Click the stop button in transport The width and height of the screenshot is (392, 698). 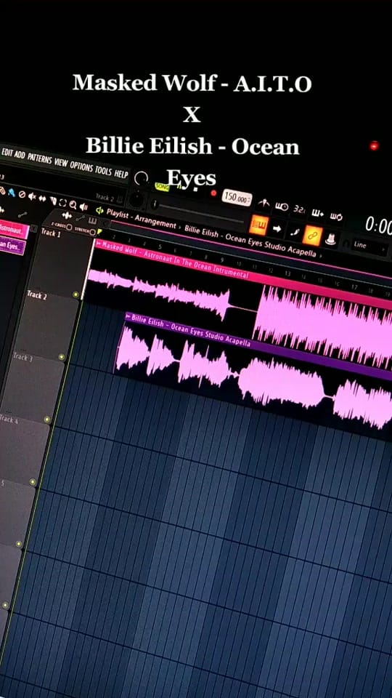195,189
